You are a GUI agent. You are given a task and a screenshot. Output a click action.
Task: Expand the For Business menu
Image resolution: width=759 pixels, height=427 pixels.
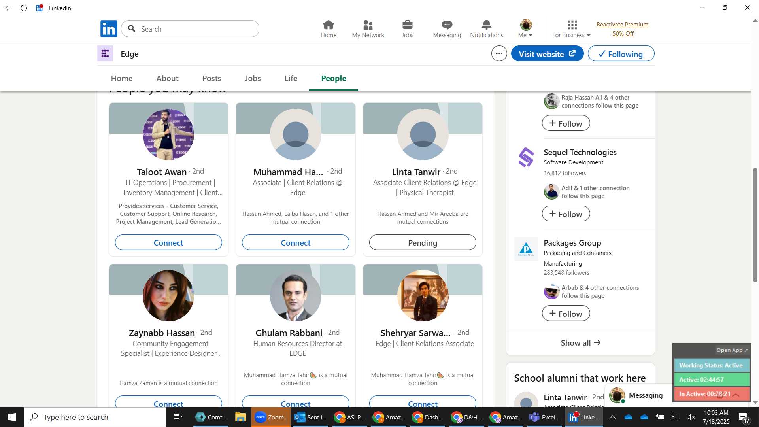(x=572, y=29)
